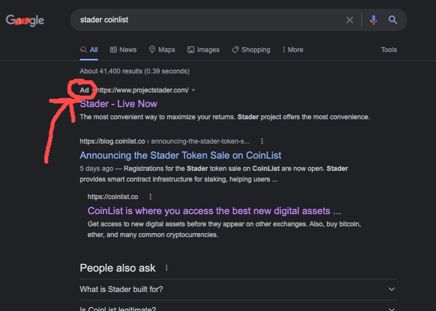Click the blog.coinlist.co result URL
The height and width of the screenshot is (311, 436).
pos(164,141)
